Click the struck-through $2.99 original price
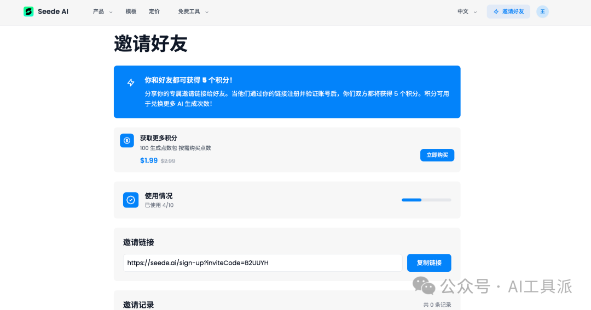The height and width of the screenshot is (310, 591). tap(168, 161)
